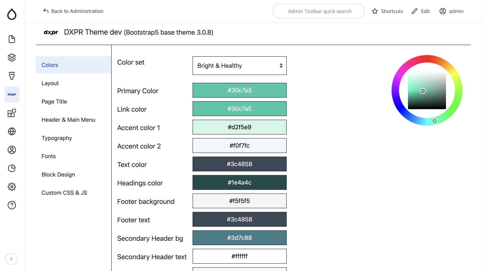Open Block Design settings section
Viewport: 482px width, 271px height.
point(58,174)
